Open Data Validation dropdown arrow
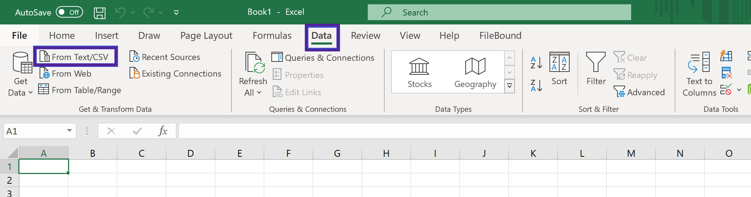The height and width of the screenshot is (197, 751). click(x=739, y=90)
